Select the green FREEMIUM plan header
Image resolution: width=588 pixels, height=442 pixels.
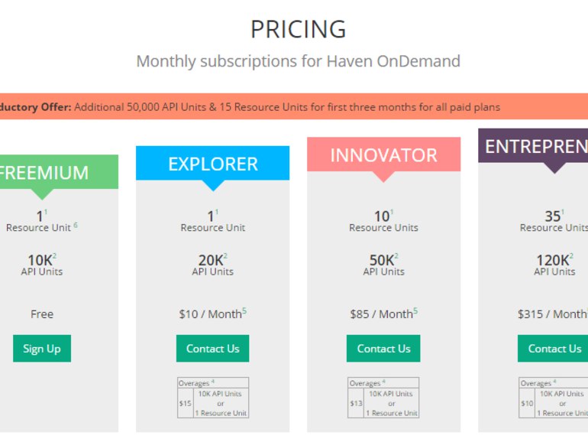pyautogui.click(x=59, y=172)
